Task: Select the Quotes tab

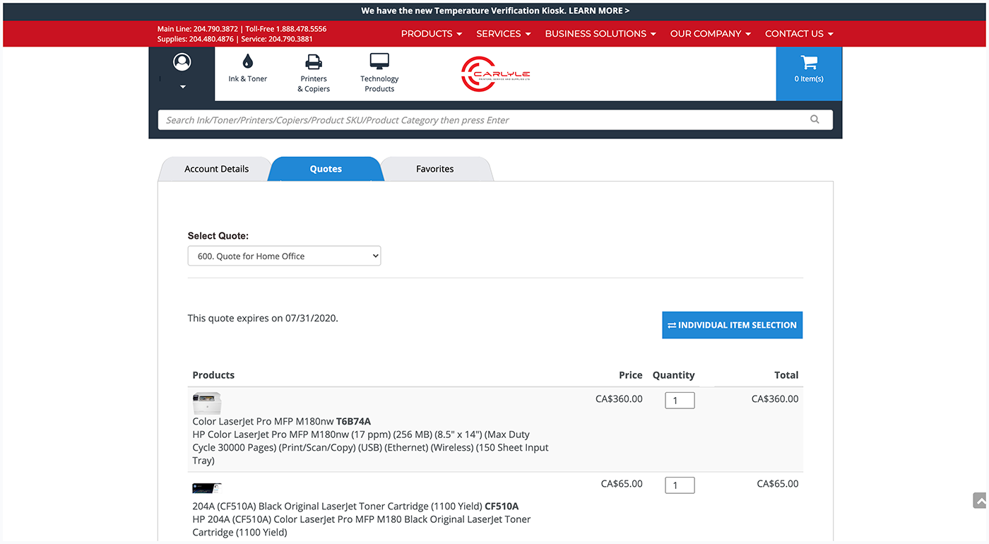Action: [x=326, y=169]
